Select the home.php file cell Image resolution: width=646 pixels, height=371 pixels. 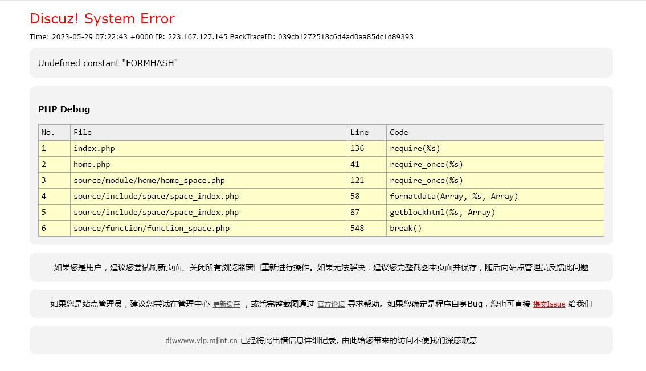(x=92, y=165)
